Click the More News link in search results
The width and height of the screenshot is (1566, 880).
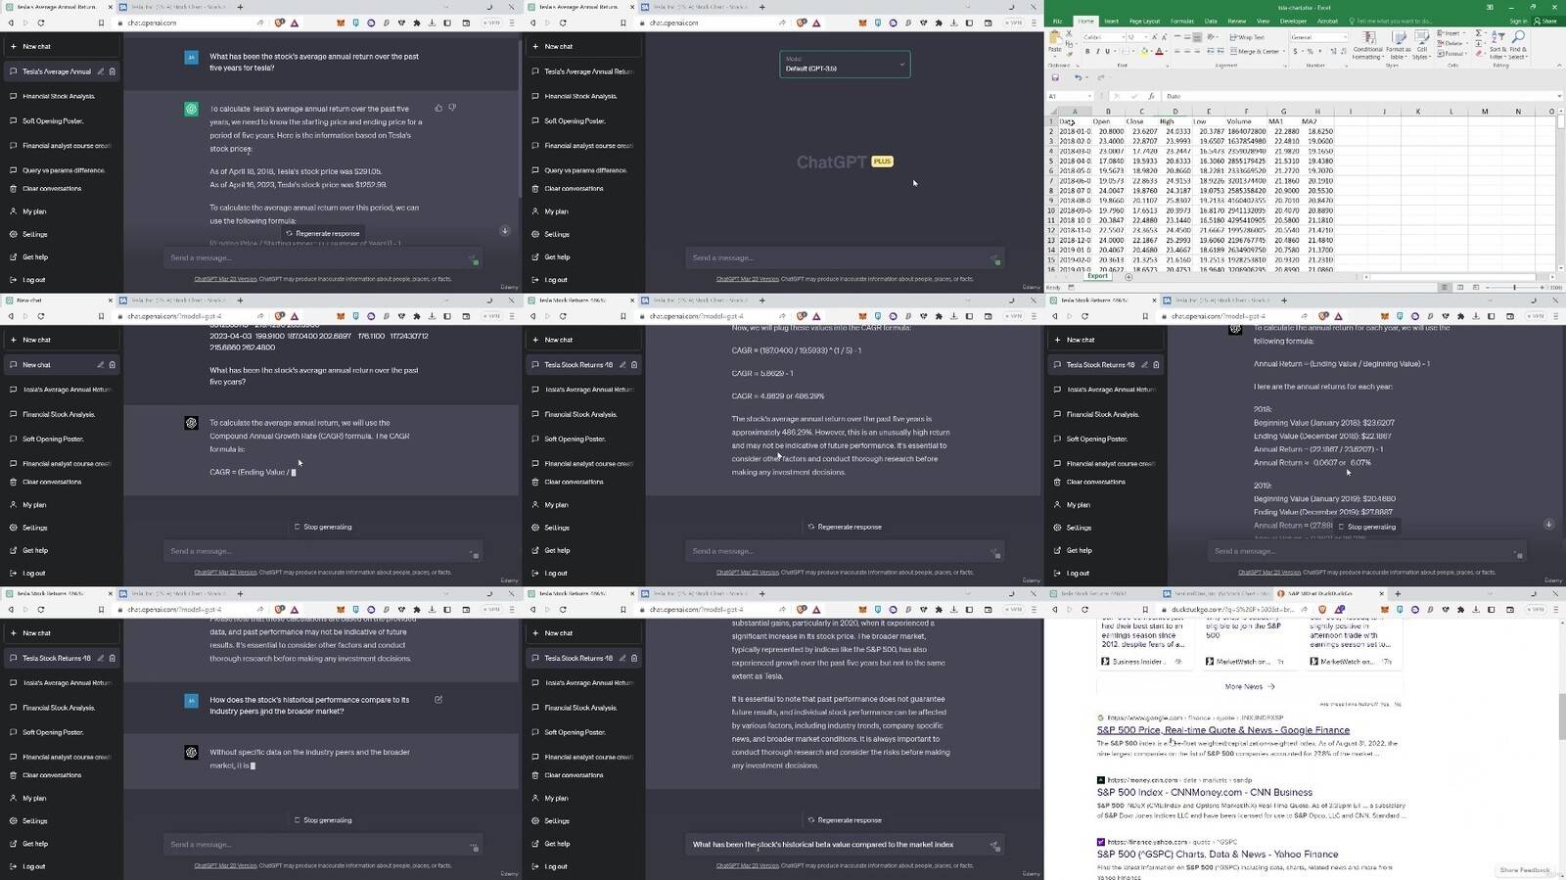[1249, 686]
